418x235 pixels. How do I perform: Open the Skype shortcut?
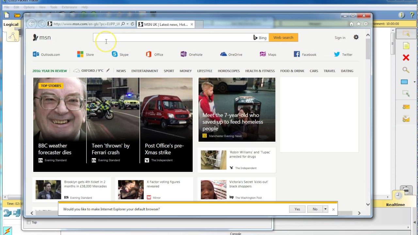pos(120,55)
